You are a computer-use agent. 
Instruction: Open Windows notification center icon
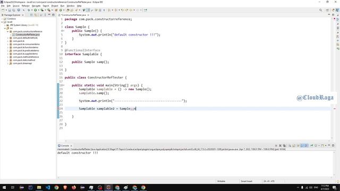click(334, 187)
